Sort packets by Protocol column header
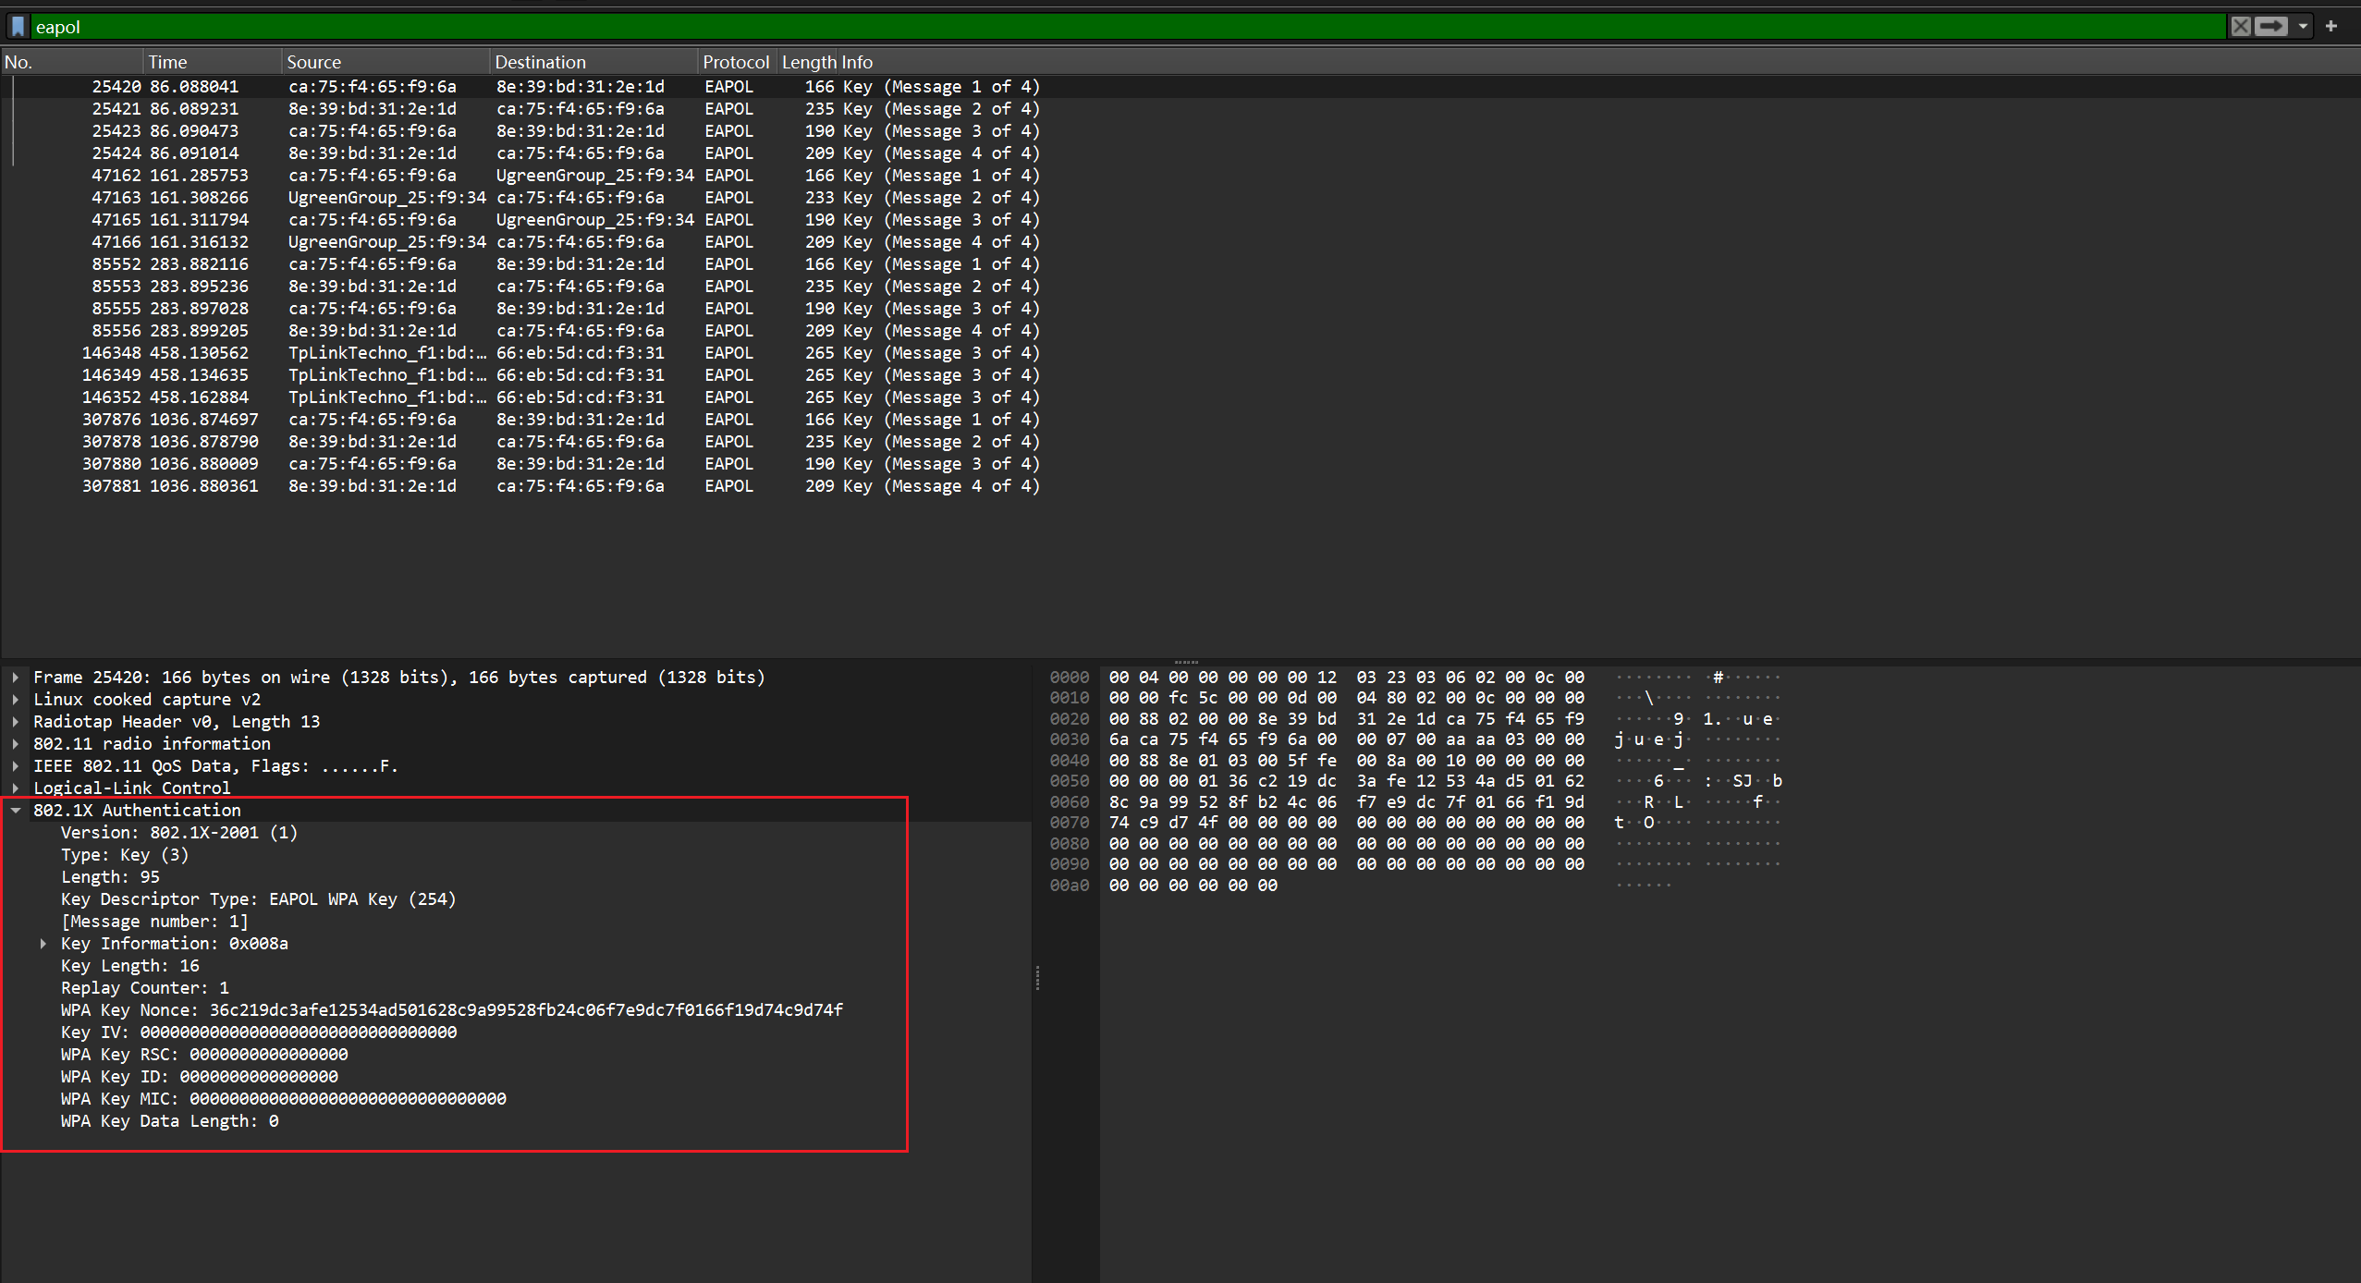 click(x=735, y=62)
